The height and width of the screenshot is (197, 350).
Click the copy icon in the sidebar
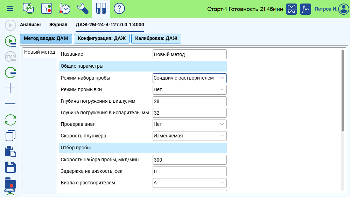point(10,136)
